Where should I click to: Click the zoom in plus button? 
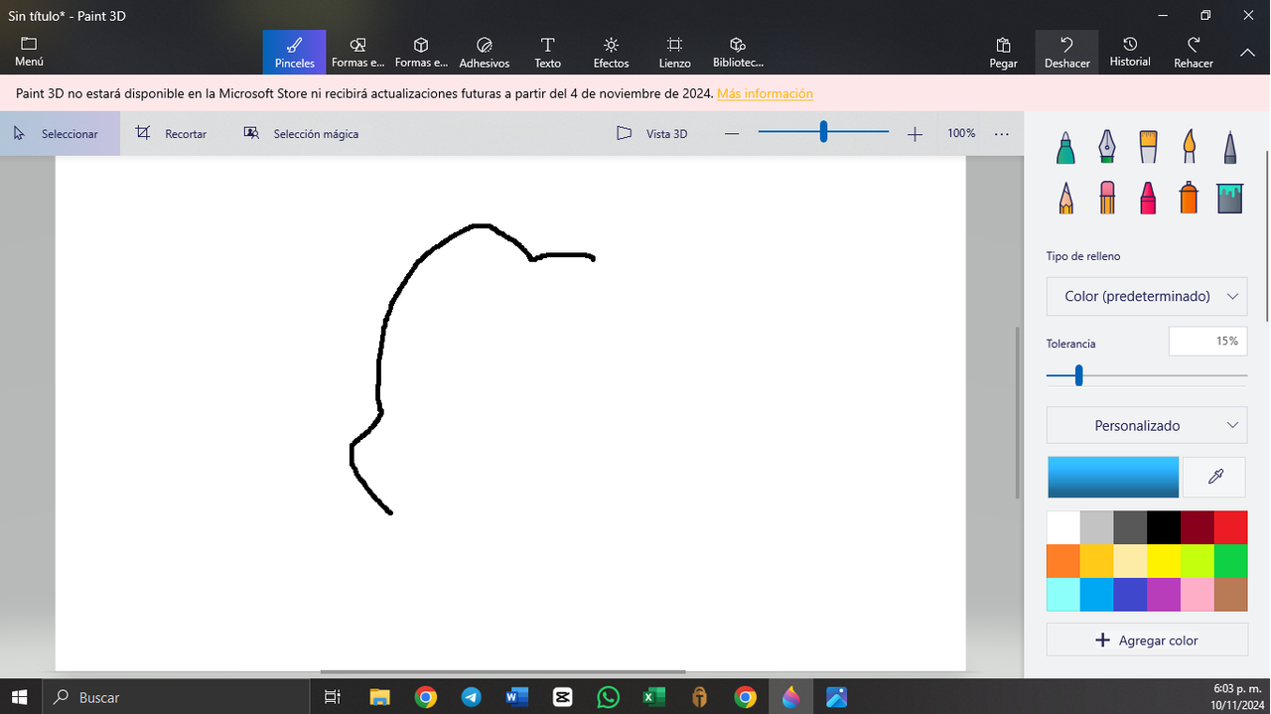tap(915, 133)
